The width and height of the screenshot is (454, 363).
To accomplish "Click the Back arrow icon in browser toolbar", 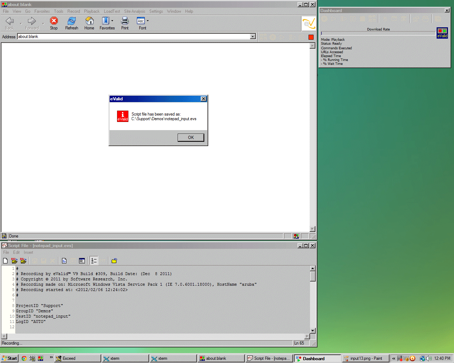I will click(10, 21).
